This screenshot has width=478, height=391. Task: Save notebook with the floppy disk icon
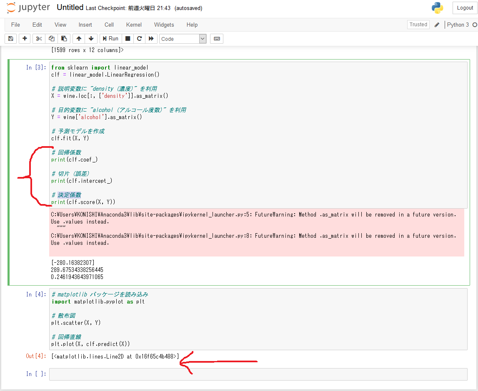coord(11,39)
